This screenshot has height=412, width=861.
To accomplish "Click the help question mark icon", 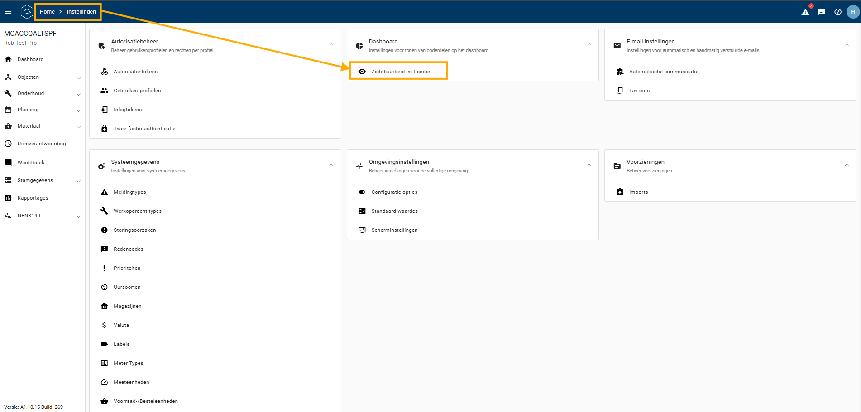I will (838, 12).
